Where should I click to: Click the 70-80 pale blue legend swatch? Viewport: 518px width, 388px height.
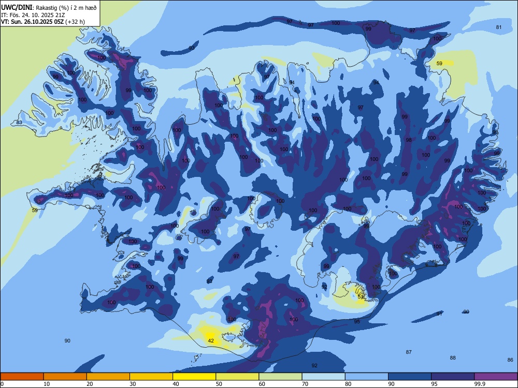[323, 377]
